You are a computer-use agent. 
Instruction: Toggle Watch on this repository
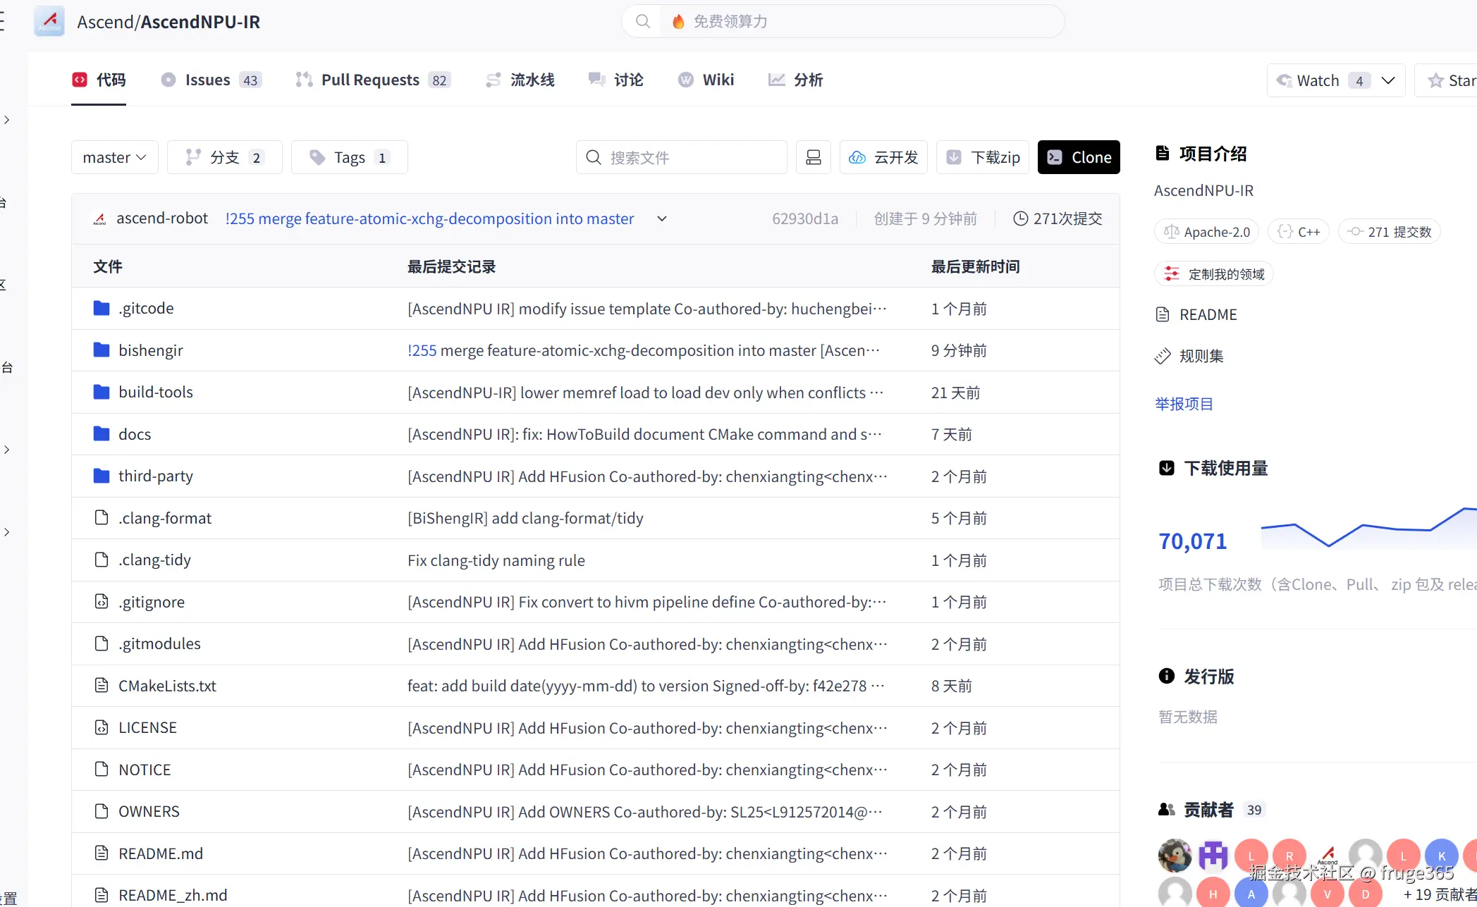[x=1317, y=80]
